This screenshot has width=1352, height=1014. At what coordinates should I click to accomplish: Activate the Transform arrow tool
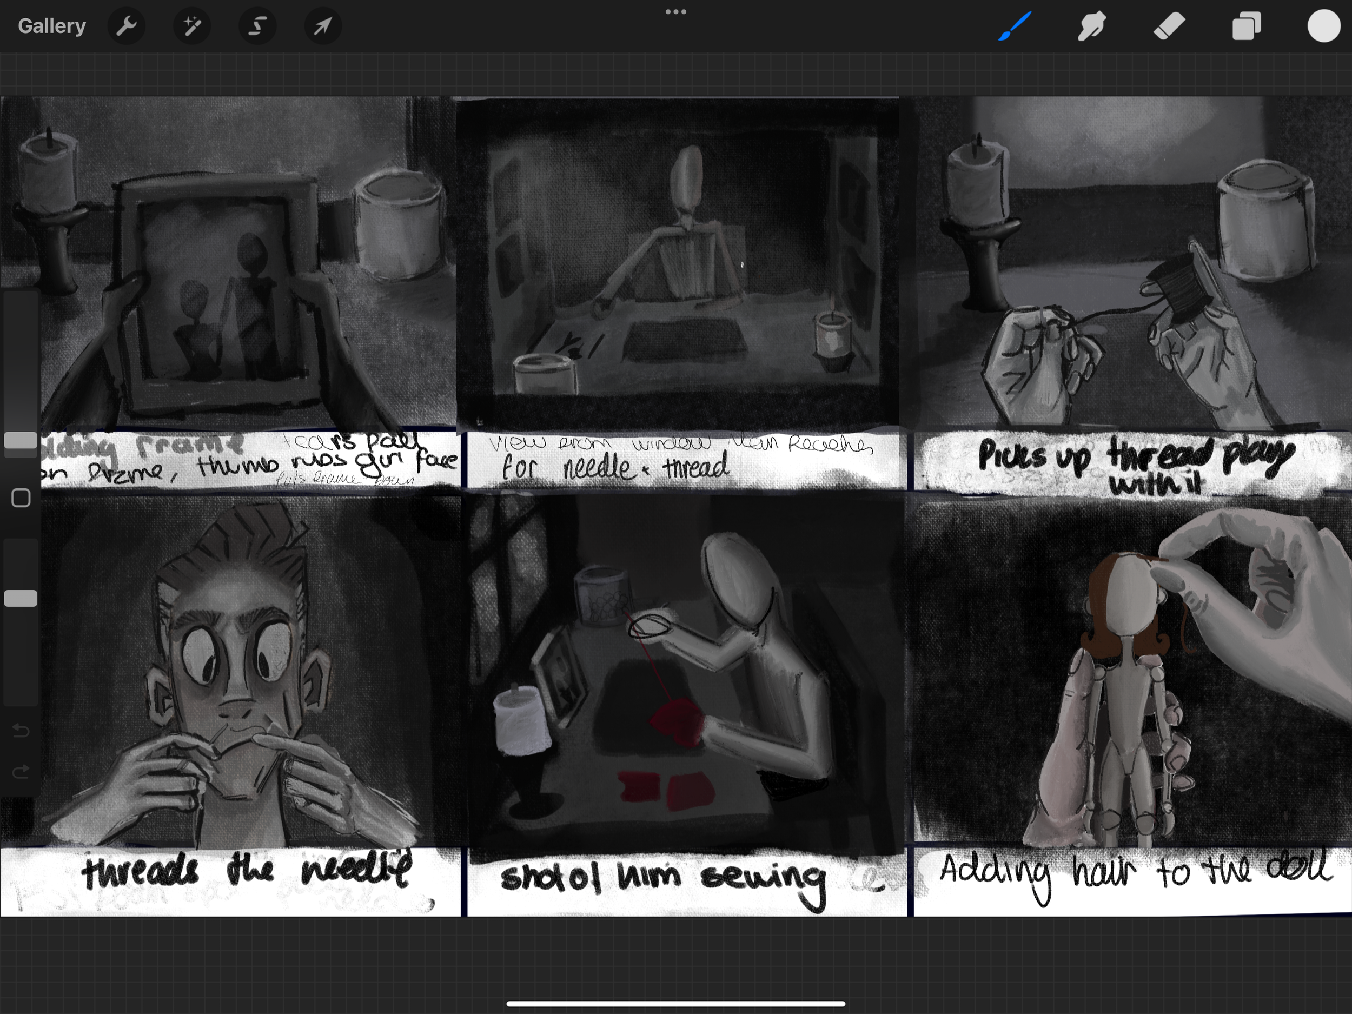pos(323,26)
